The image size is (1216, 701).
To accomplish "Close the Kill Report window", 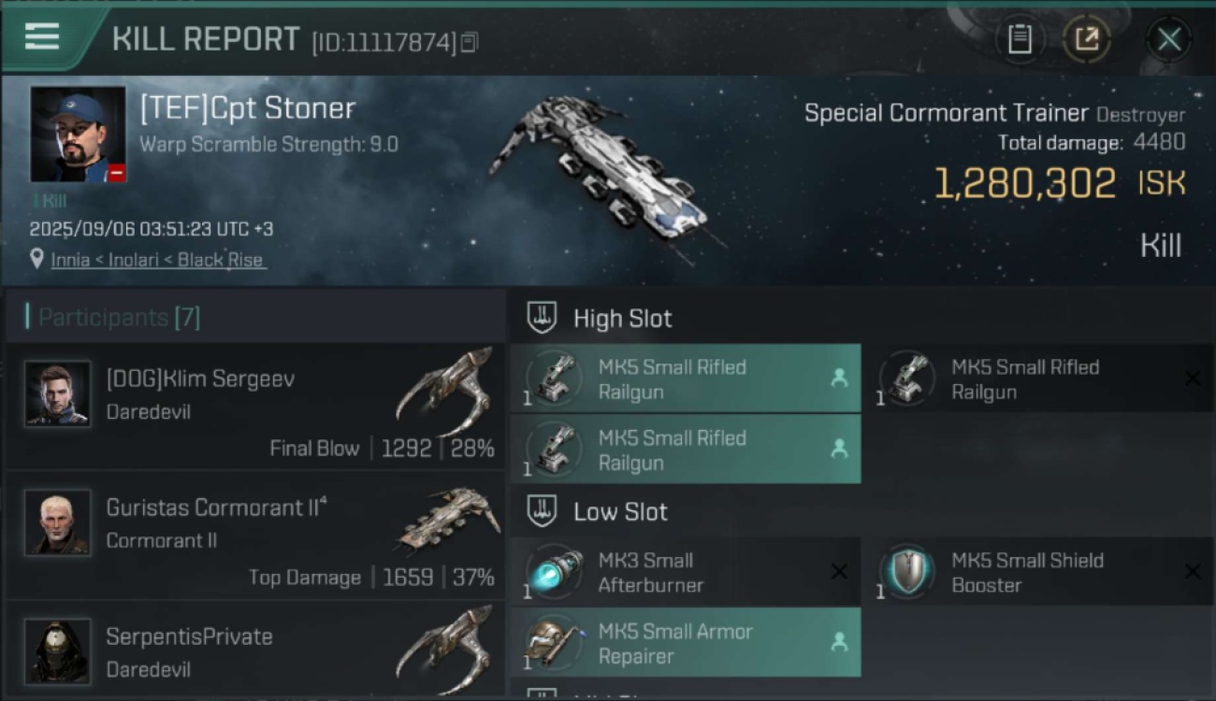I will 1168,39.
